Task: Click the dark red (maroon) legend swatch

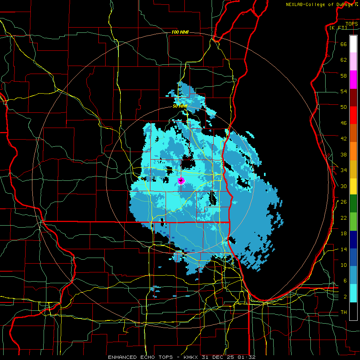Action: click(x=353, y=98)
